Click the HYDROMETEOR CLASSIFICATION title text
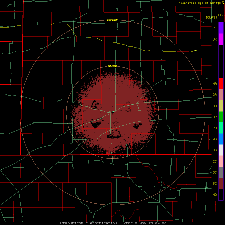The width and height of the screenshot is (225, 225). click(88, 223)
